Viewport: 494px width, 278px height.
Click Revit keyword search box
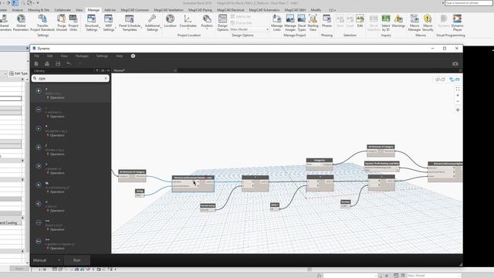tap(469, 3)
